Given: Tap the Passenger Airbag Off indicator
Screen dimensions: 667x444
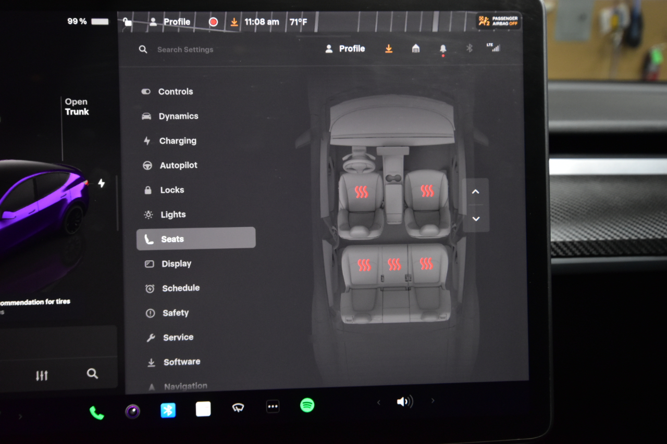Looking at the screenshot, I should click(498, 21).
